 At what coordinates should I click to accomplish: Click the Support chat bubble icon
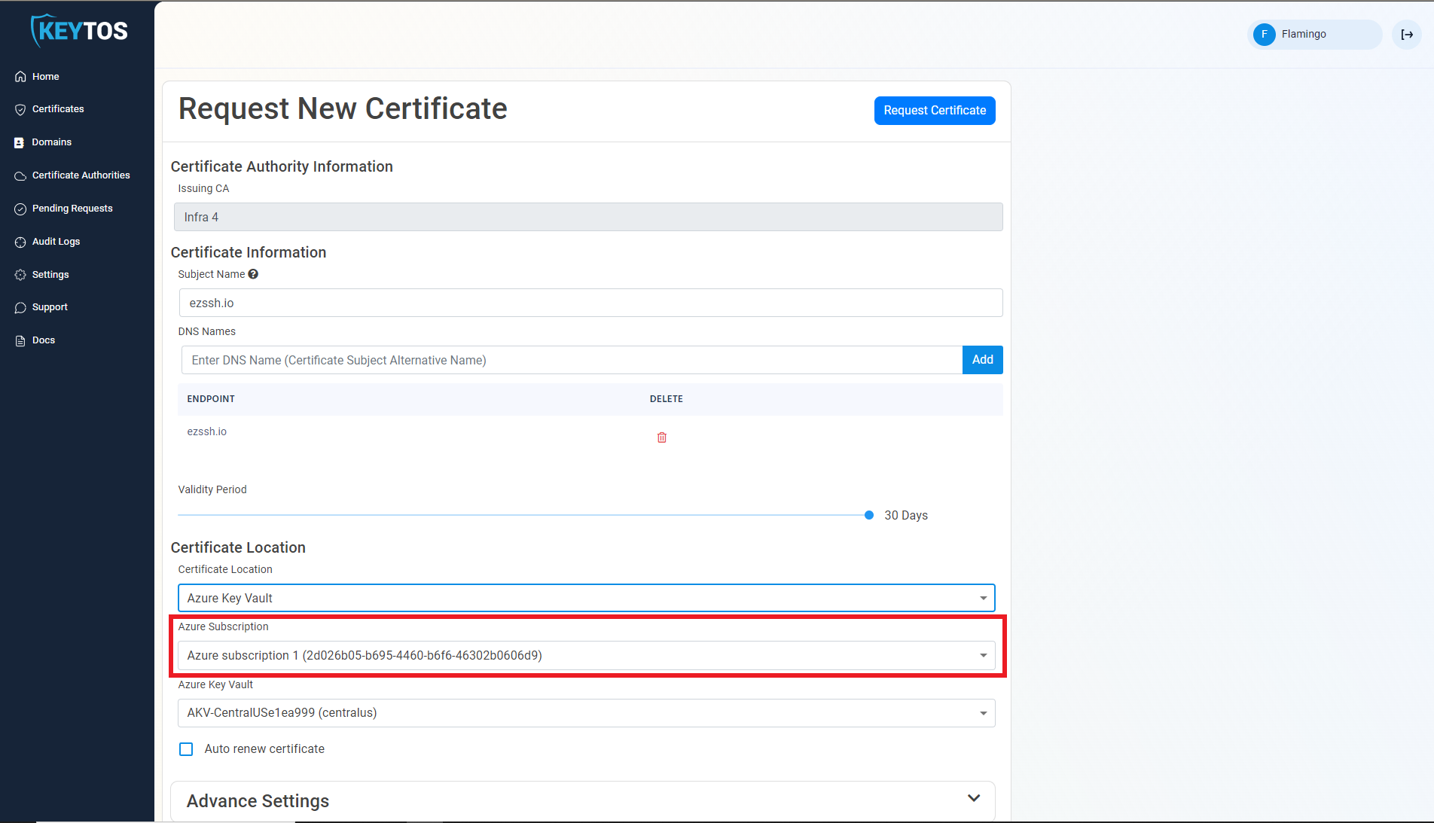pyautogui.click(x=20, y=307)
